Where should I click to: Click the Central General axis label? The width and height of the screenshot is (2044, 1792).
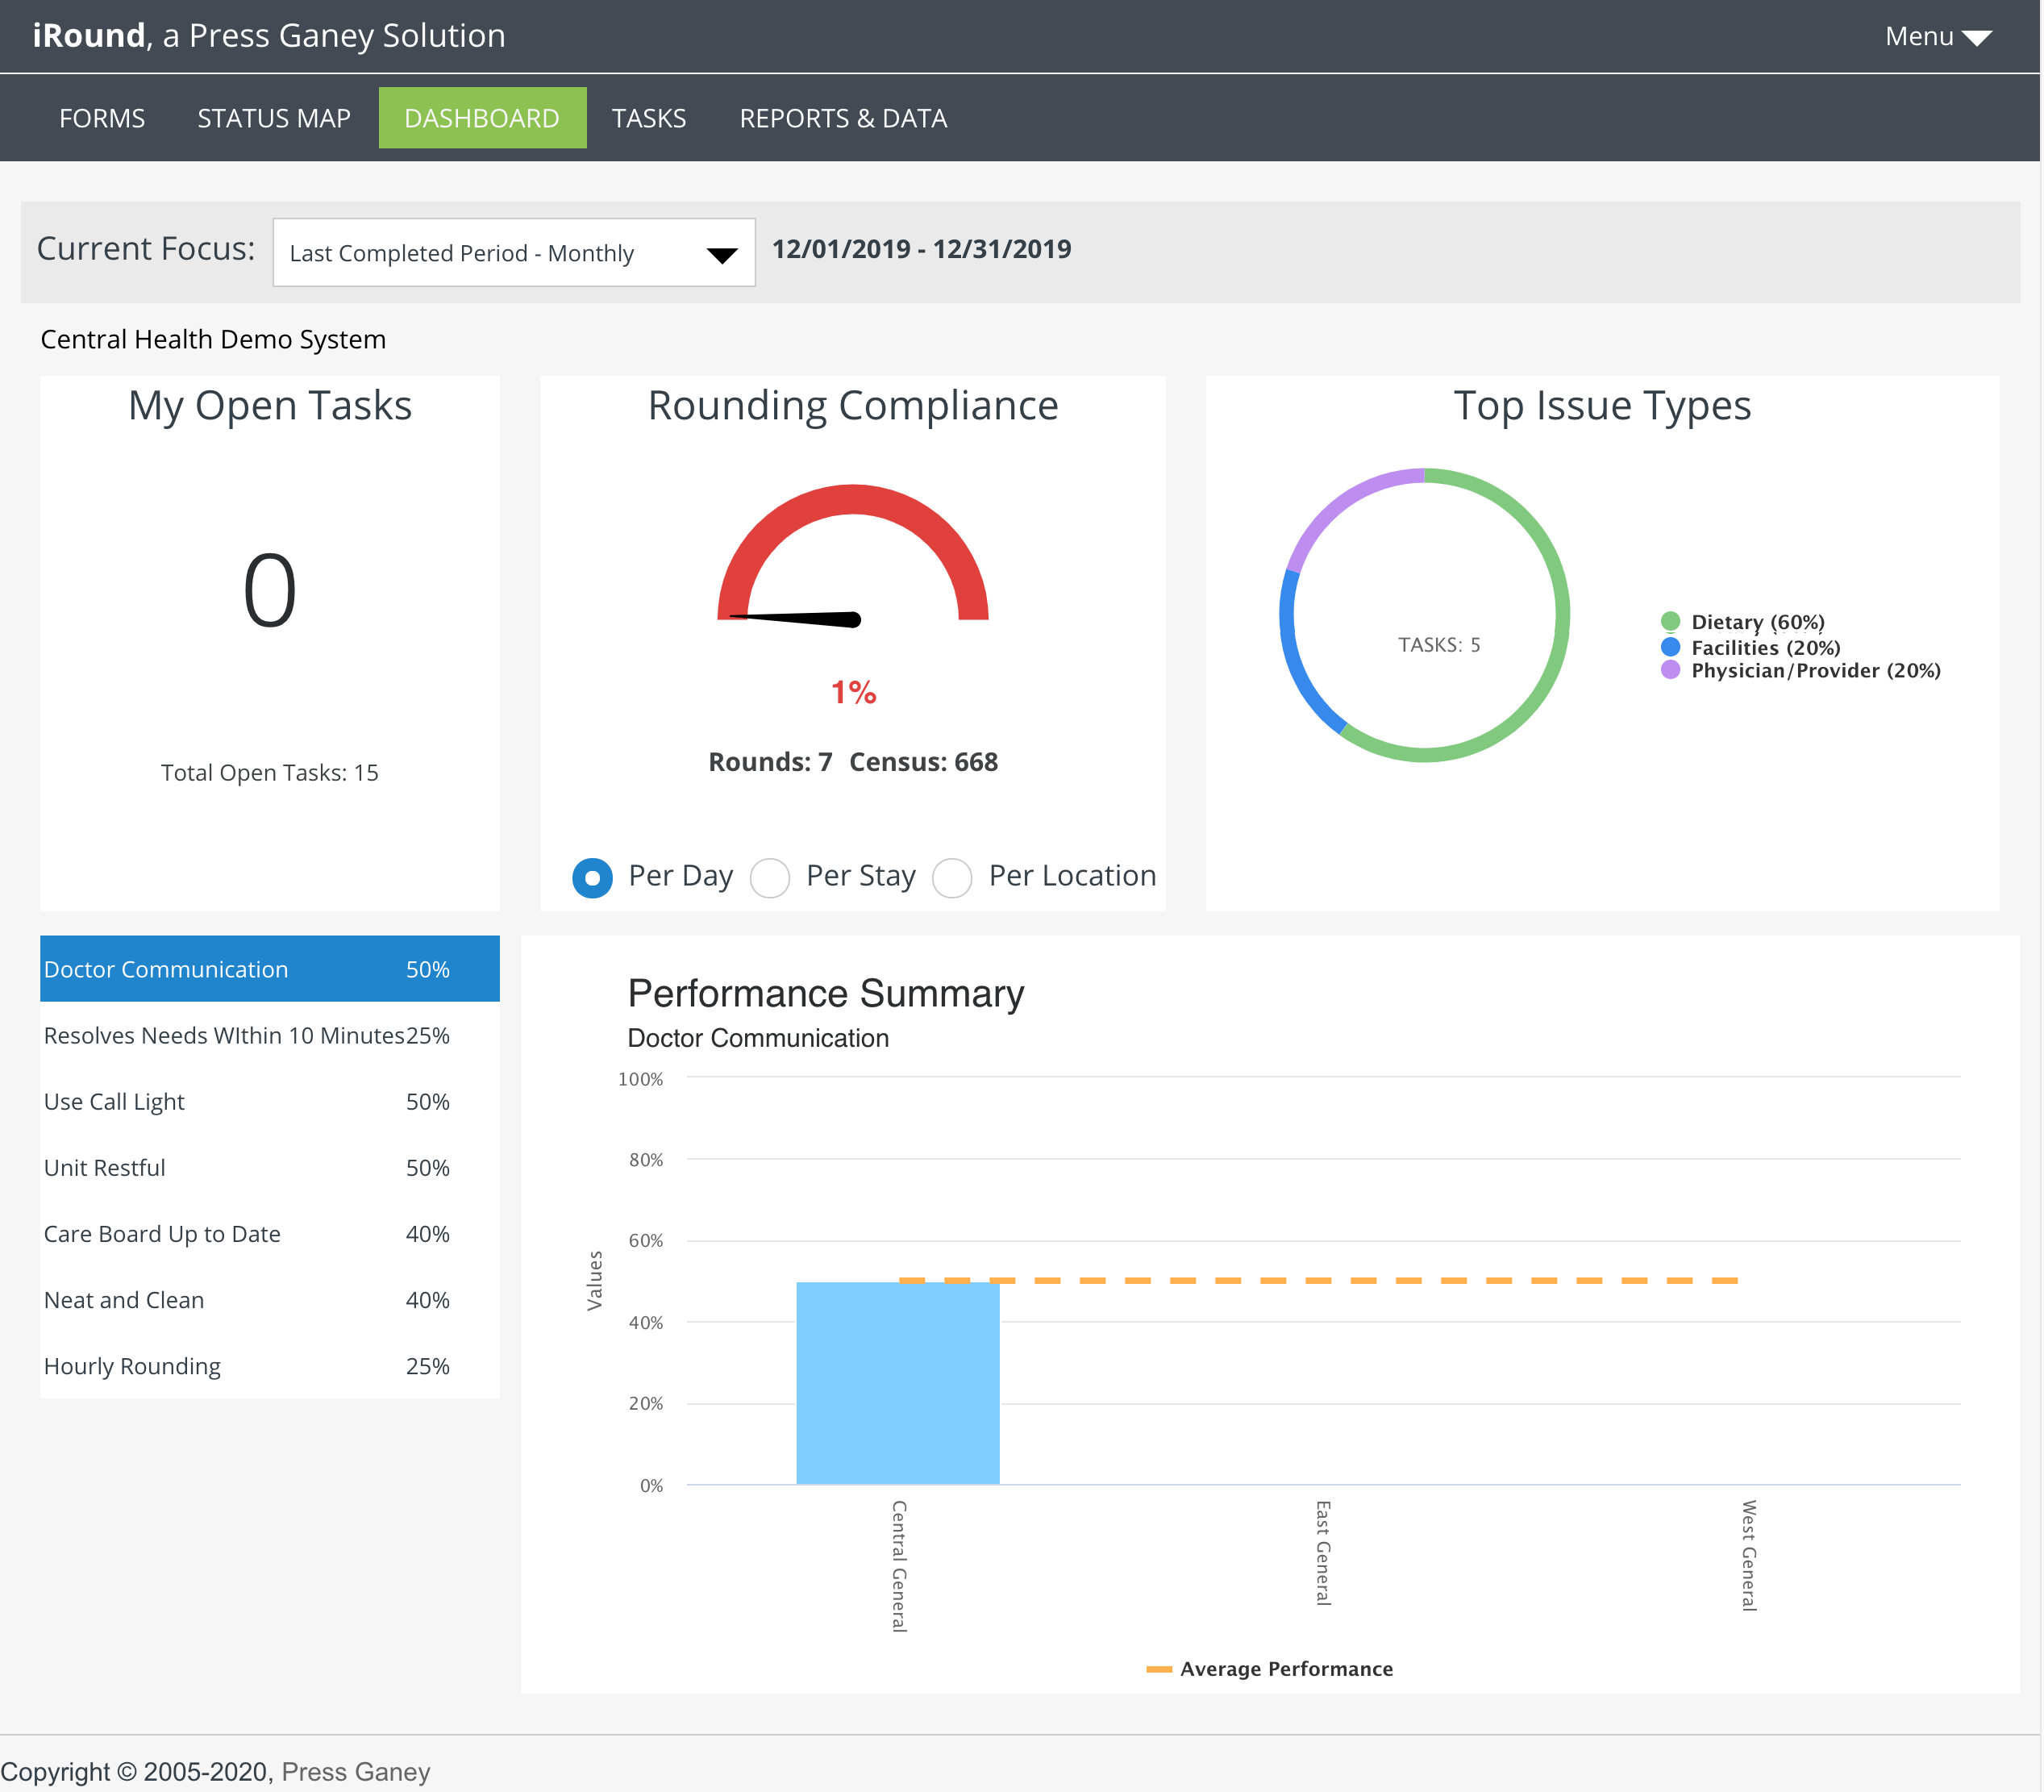tap(899, 1565)
